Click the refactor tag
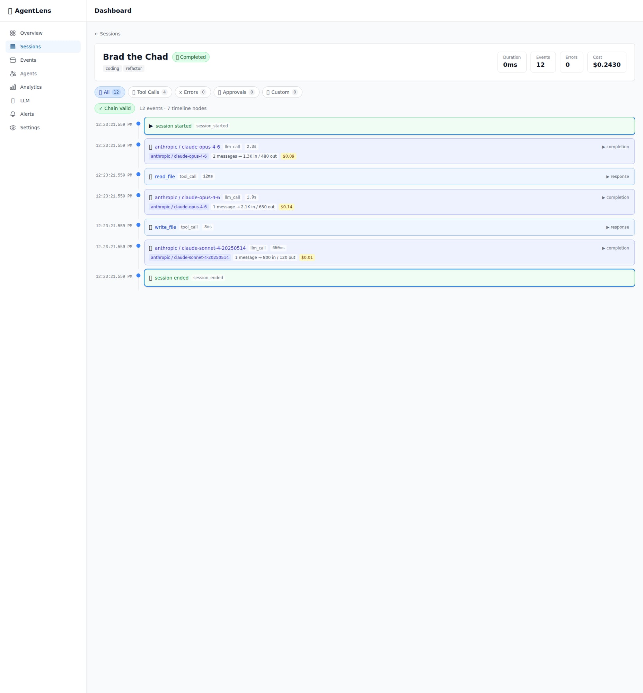This screenshot has width=643, height=693. point(134,69)
